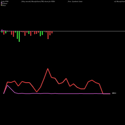Click the magenta line's early peak
The height and width of the screenshot is (125, 125).
point(7,85)
